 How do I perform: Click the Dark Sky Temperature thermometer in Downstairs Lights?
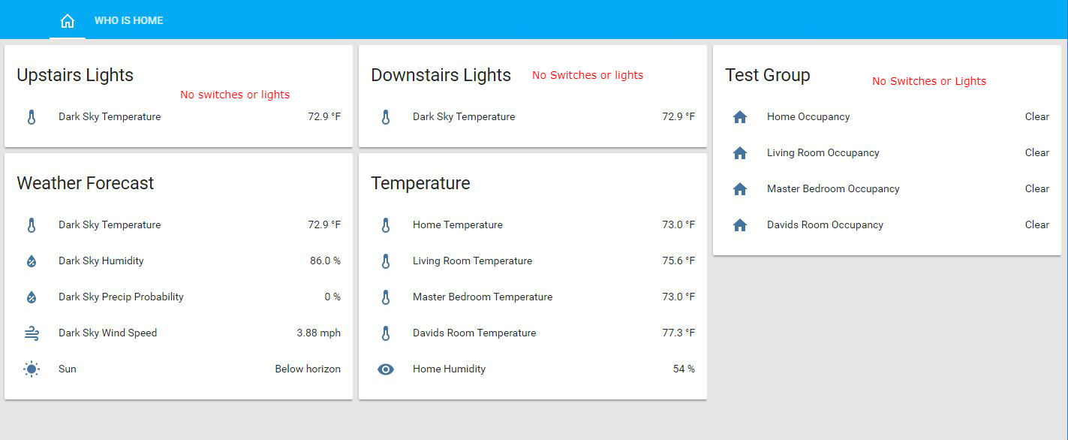[x=385, y=116]
